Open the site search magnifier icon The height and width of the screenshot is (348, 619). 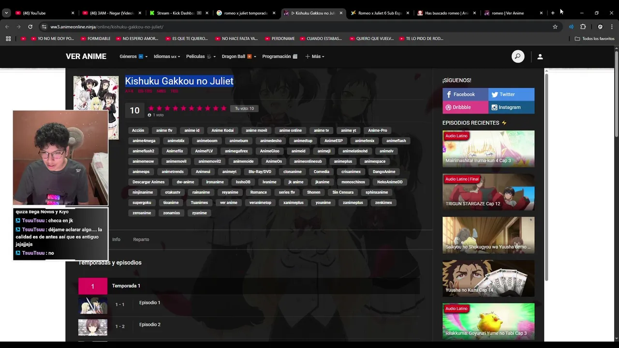(x=517, y=57)
